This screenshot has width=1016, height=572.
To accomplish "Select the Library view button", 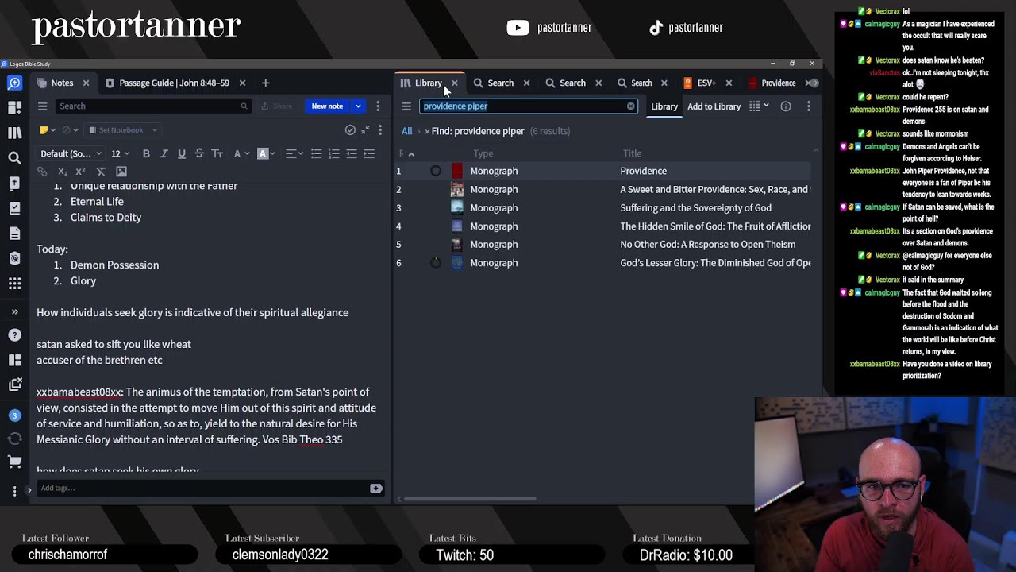I will (x=664, y=106).
